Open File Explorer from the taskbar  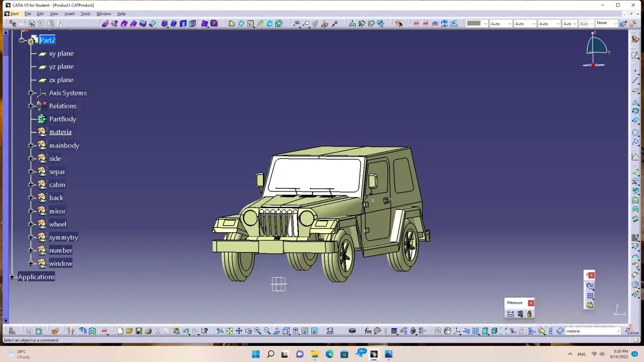point(314,354)
